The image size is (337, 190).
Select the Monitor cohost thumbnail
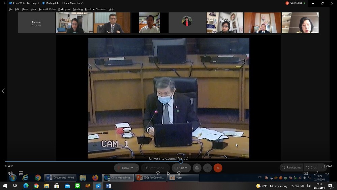[x=36, y=23]
